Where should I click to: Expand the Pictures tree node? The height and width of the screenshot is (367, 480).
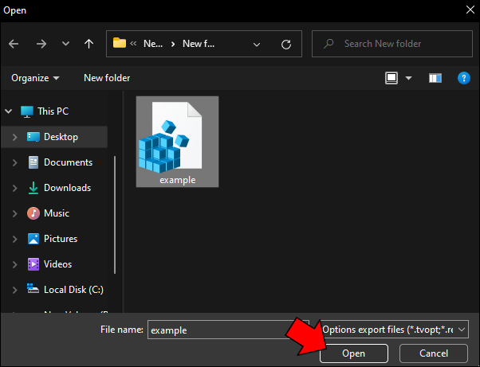click(14, 239)
